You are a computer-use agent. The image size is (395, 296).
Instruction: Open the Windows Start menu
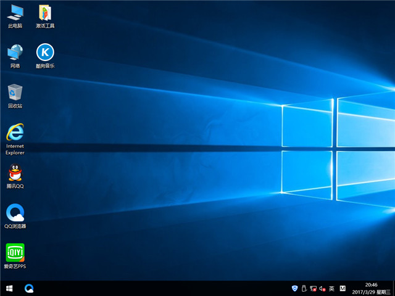tap(9, 289)
